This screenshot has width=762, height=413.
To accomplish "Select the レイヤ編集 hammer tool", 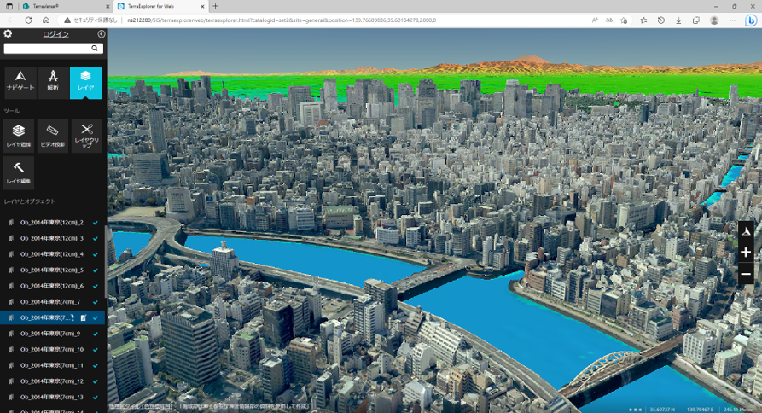I will (19, 172).
